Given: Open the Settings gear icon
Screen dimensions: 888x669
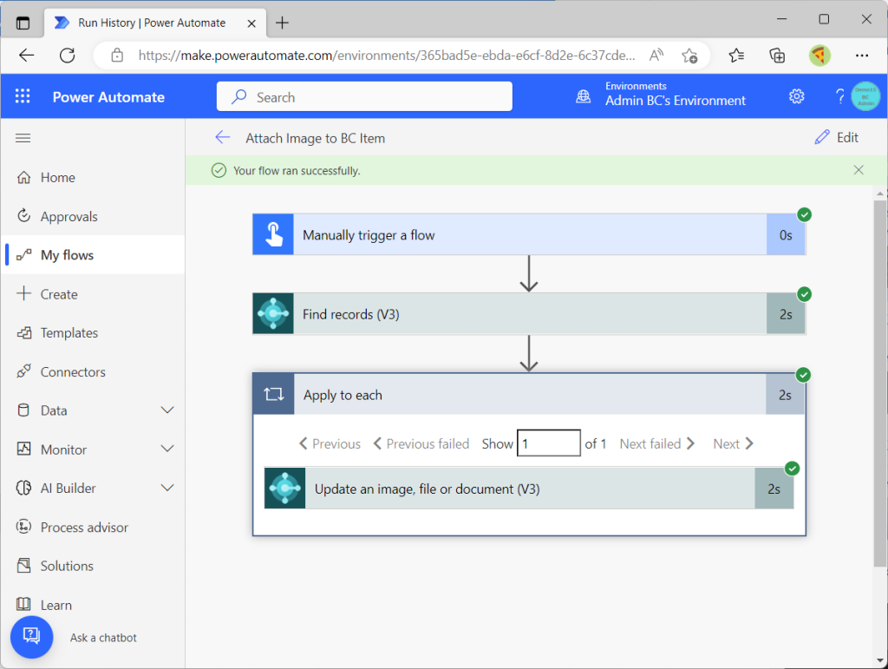Looking at the screenshot, I should pos(796,96).
